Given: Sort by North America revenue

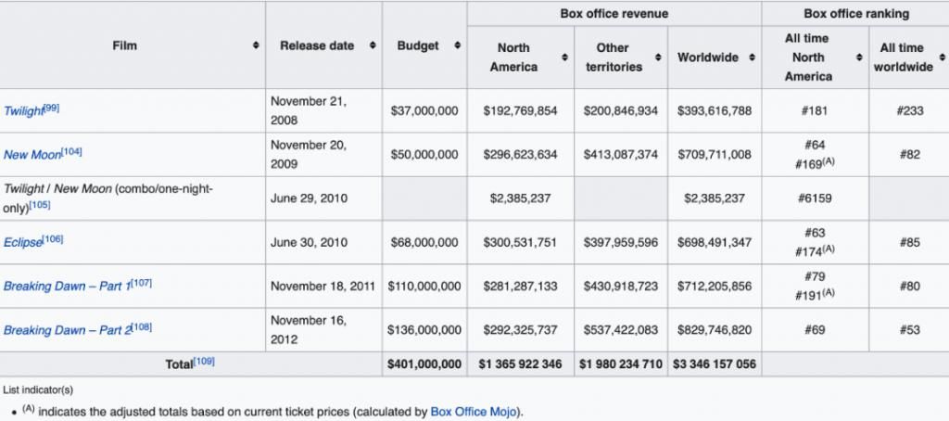Looking at the screenshot, I should point(563,57).
